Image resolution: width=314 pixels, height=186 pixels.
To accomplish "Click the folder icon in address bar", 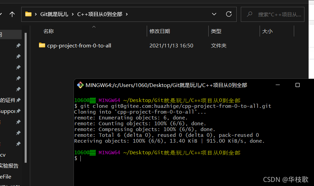I will coord(28,14).
